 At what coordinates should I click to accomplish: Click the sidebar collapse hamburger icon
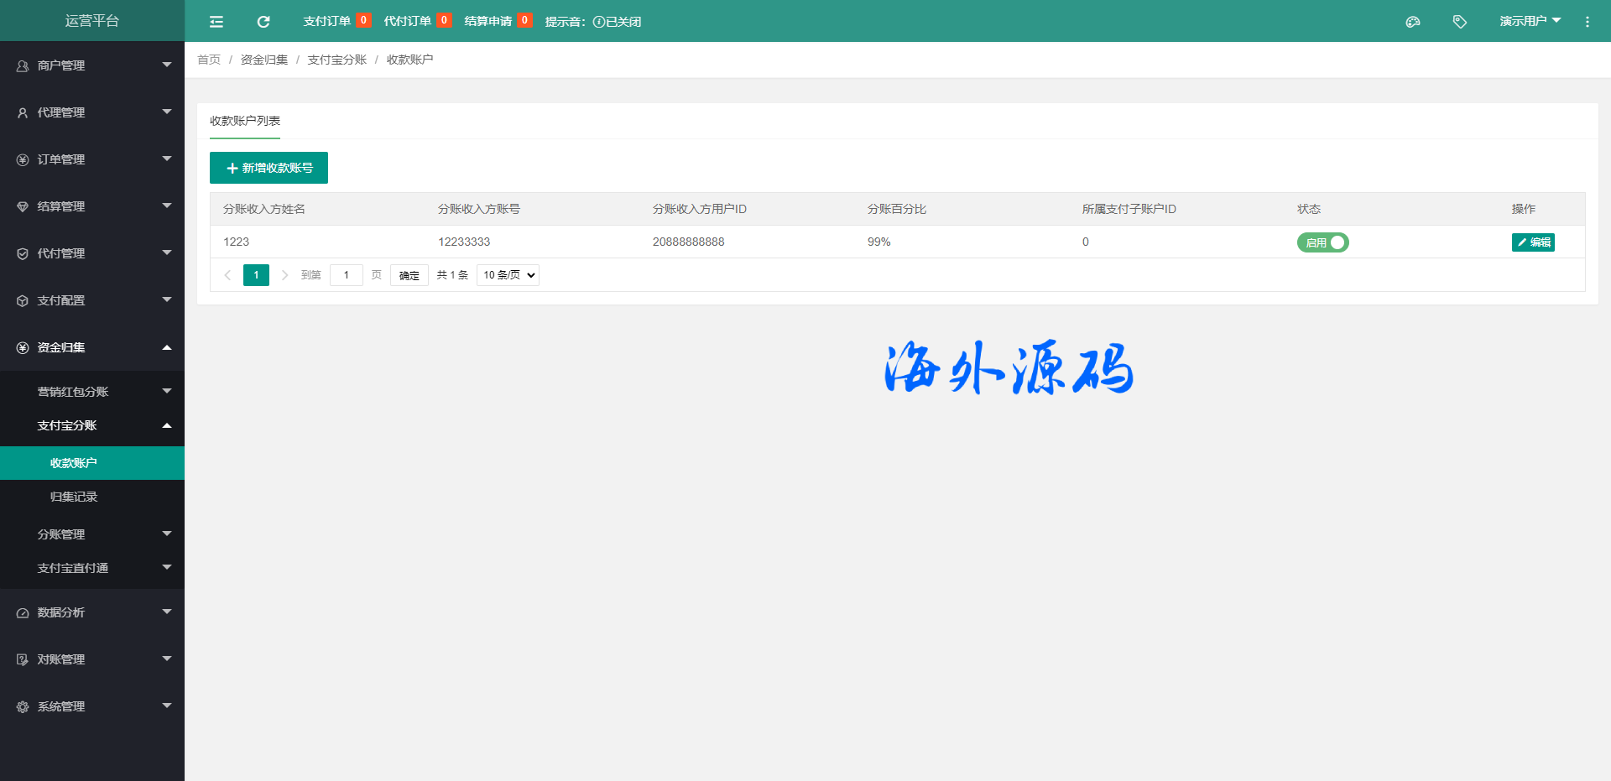(x=216, y=22)
